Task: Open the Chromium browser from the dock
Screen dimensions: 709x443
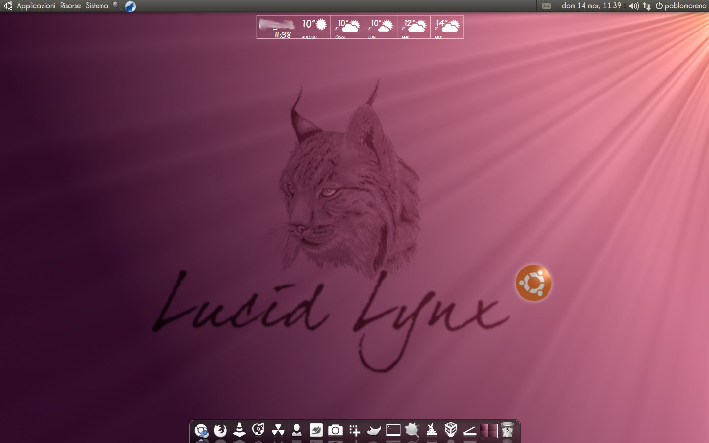Action: click(x=201, y=430)
